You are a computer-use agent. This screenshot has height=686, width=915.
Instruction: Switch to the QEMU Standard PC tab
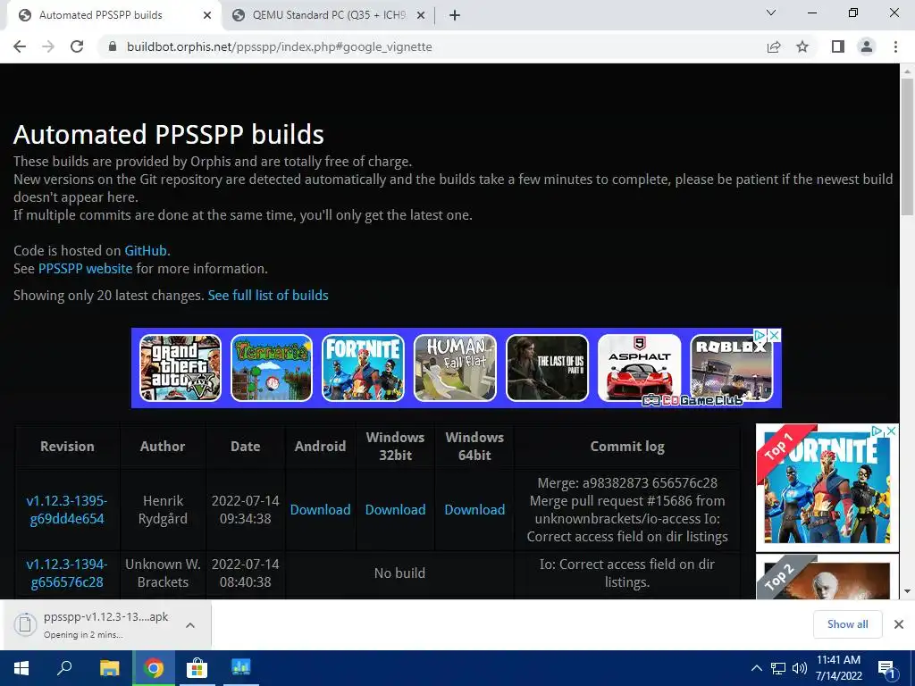click(329, 15)
